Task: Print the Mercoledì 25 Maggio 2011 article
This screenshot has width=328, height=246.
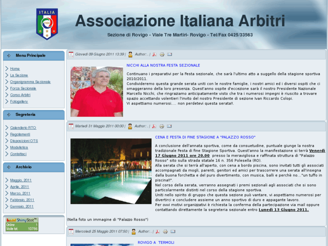Action: (165, 232)
